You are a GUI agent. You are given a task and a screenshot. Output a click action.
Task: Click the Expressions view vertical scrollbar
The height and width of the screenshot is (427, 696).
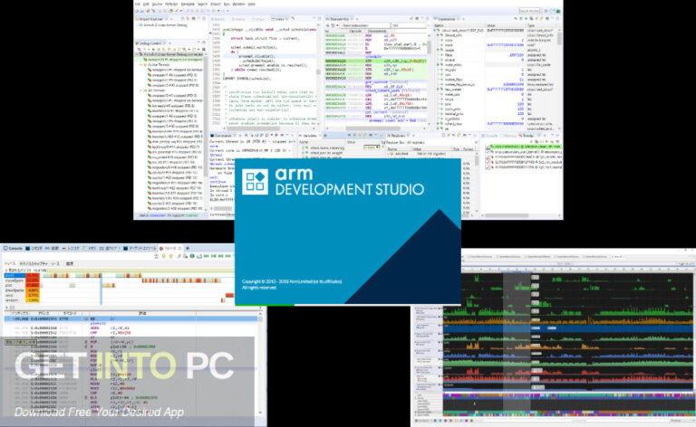[559, 38]
